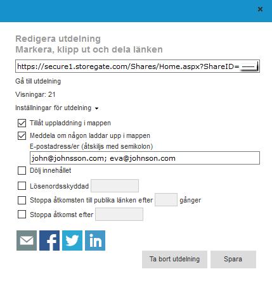Viewport: 272px width, 281px height.
Task: Uncheck Meddela om någon laddar upp
Action: point(22,135)
